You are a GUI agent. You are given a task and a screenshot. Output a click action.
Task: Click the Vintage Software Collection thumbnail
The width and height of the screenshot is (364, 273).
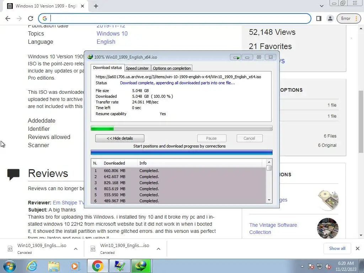[x=328, y=229]
